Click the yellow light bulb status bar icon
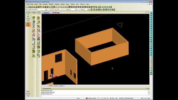Screen dimensions: 178x100 tap(103, 98)
